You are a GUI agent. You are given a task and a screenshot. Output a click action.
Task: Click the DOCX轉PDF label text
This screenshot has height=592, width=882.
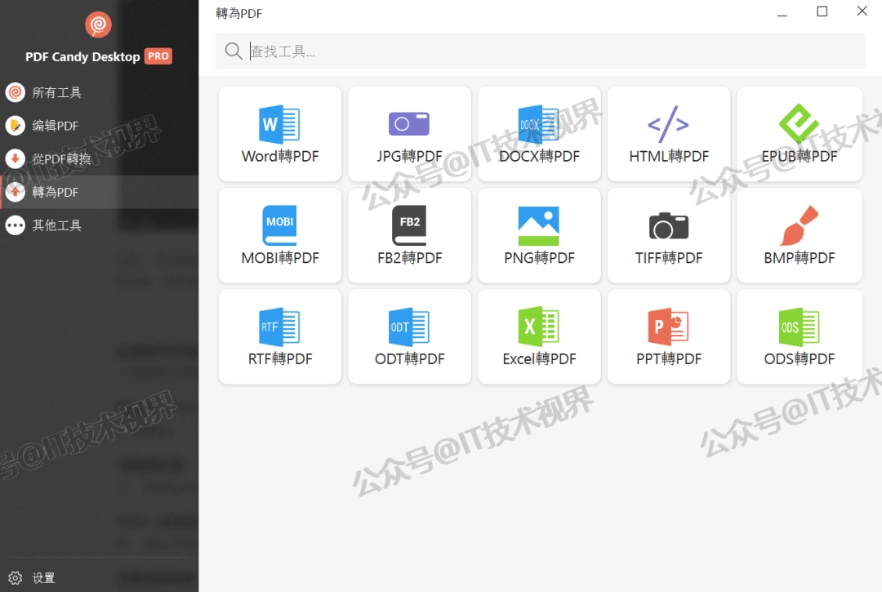[x=539, y=156]
